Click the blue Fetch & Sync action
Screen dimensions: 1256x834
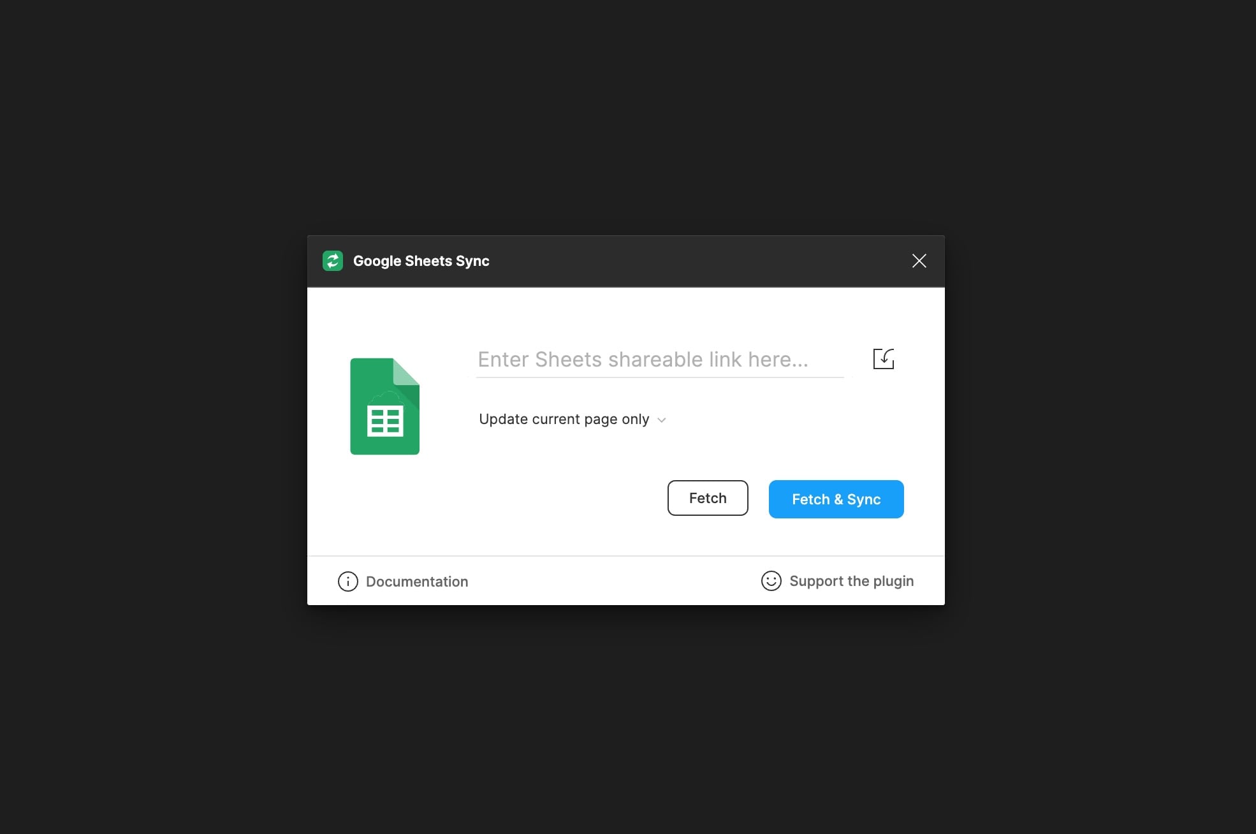[836, 499]
